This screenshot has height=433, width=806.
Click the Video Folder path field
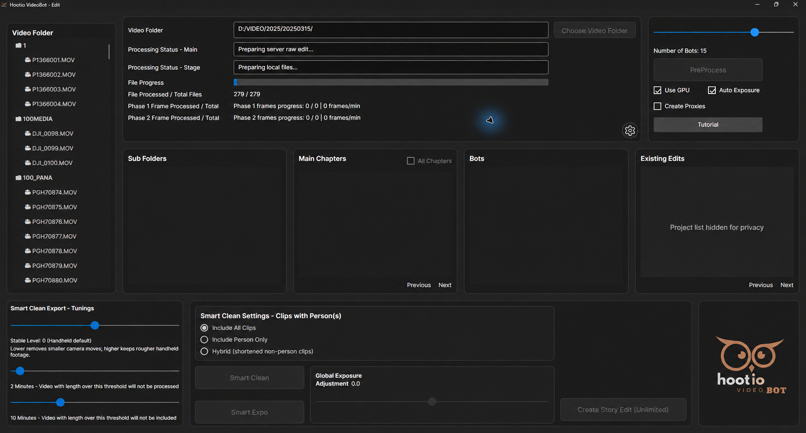tap(391, 30)
